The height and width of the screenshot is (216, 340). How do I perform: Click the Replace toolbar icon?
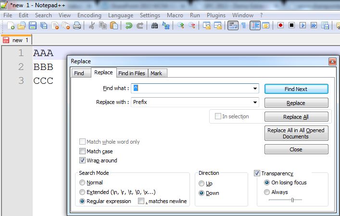tap(166, 26)
